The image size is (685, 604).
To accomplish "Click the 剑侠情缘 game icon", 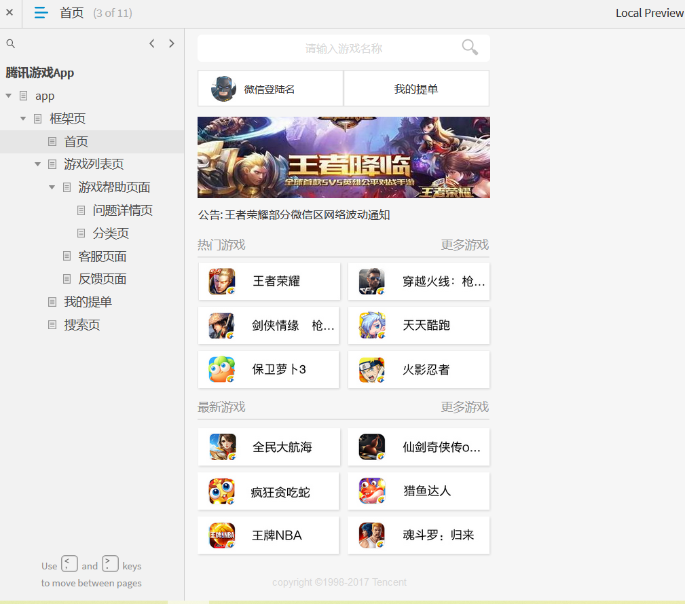I will click(x=221, y=325).
